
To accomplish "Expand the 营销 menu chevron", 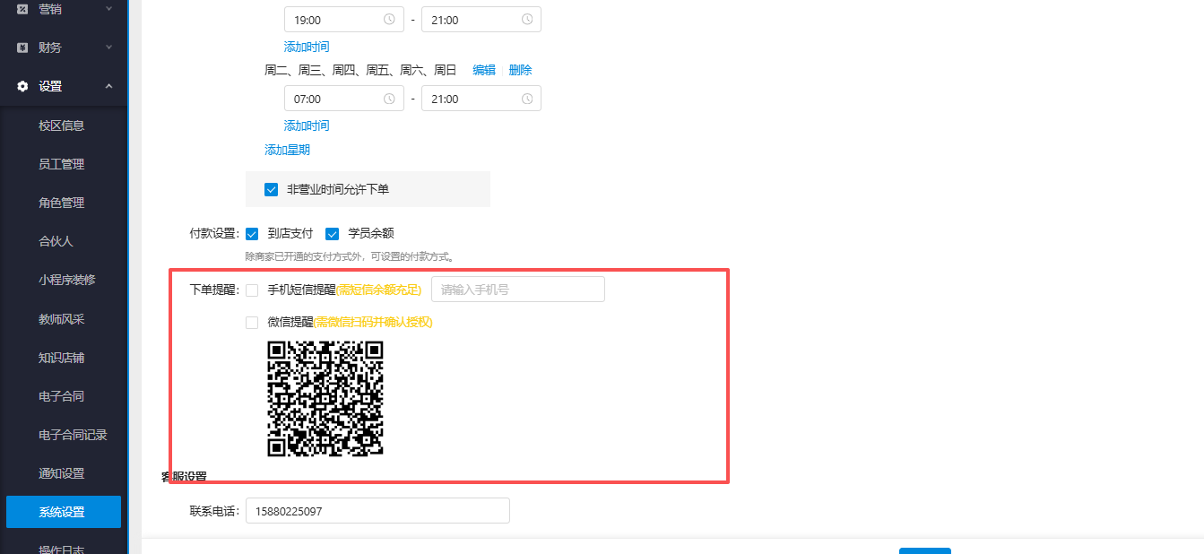I will (x=108, y=9).
